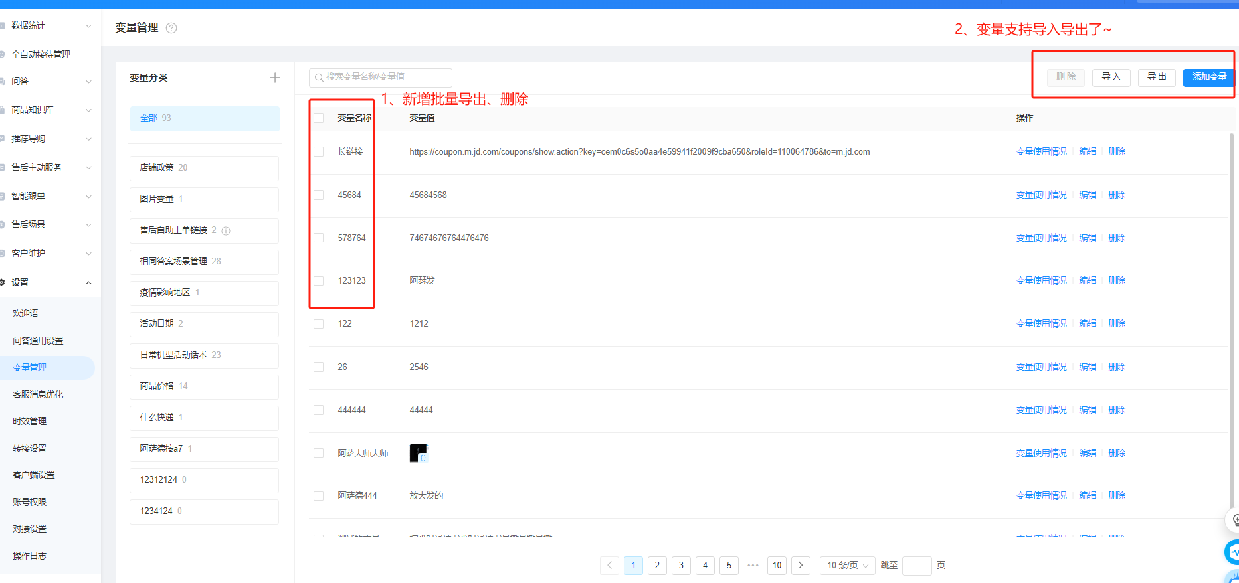Select the 疫情影响地区 category
1239x583 pixels.
[x=205, y=293]
